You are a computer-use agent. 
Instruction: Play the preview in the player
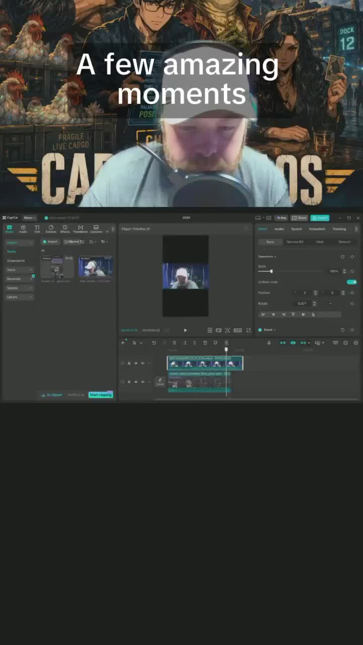tap(185, 330)
